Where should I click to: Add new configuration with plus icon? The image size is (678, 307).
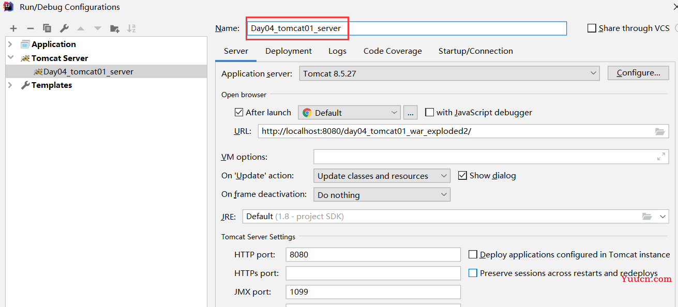[13, 28]
